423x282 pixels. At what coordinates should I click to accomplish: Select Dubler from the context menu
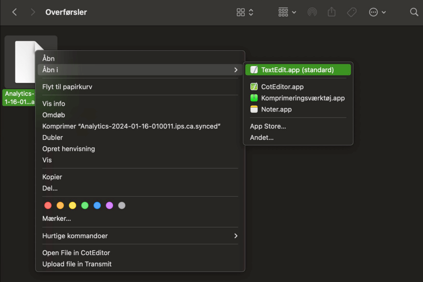click(x=140, y=137)
